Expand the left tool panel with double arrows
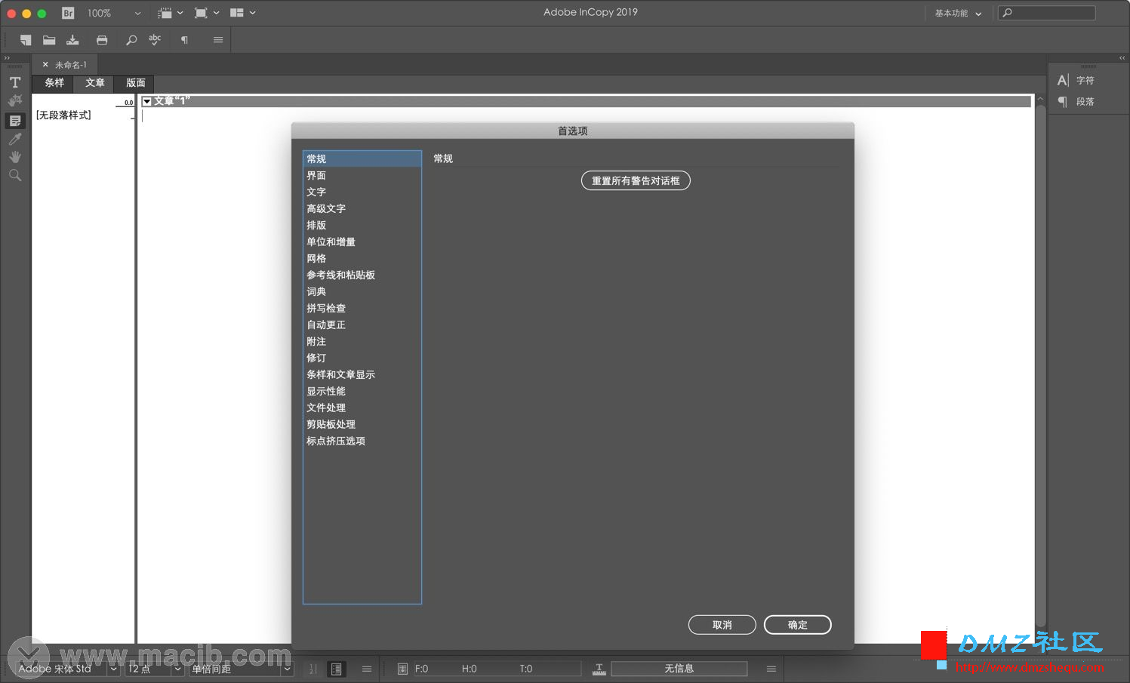1130x683 pixels. coord(8,58)
